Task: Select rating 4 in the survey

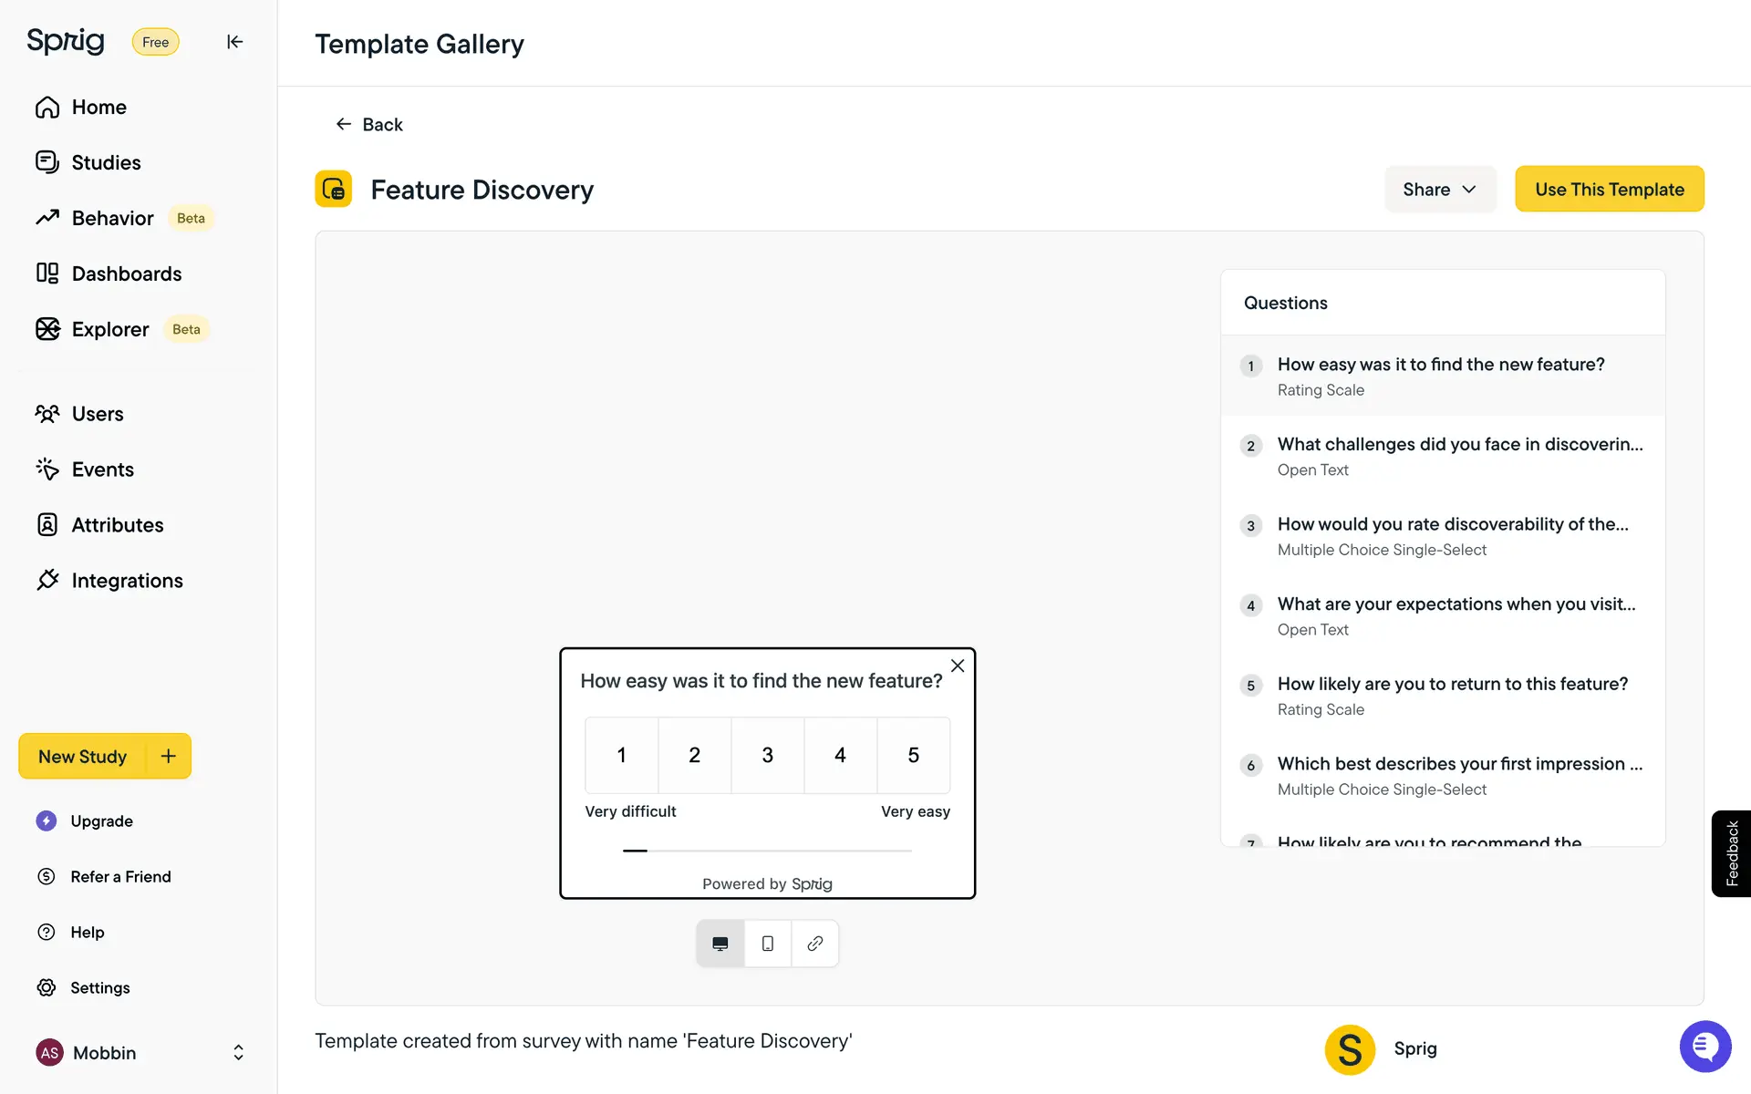Action: click(x=840, y=755)
